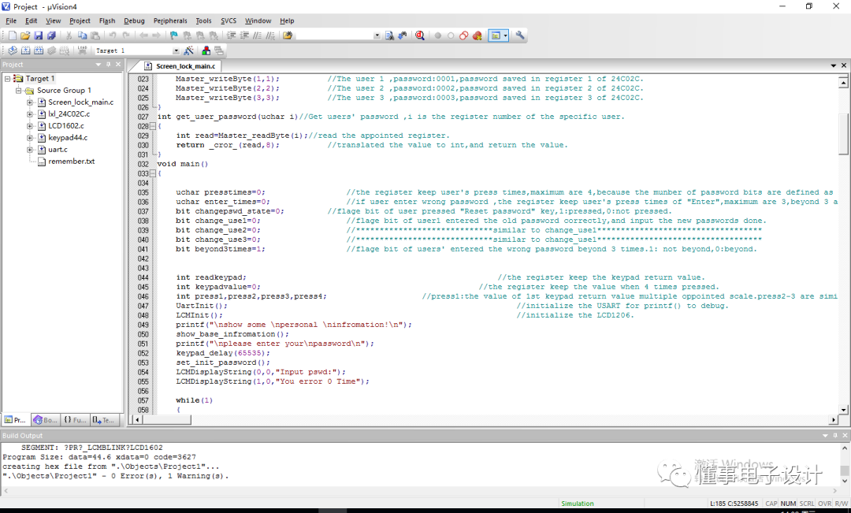The image size is (851, 513).
Task: Collapse the Source Group 1 node
Action: [x=19, y=91]
